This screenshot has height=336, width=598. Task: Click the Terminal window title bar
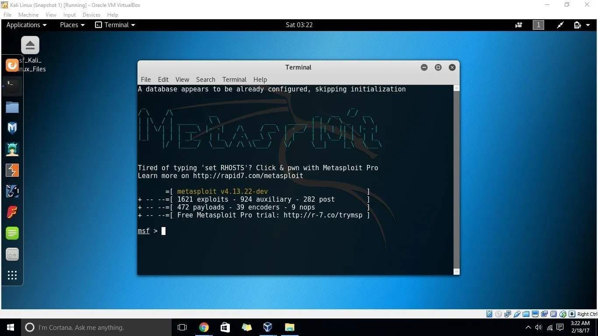(x=298, y=67)
